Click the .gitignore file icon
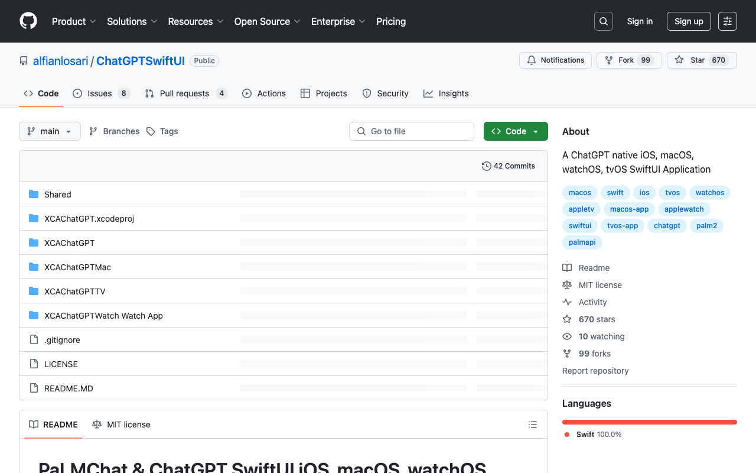 34,340
